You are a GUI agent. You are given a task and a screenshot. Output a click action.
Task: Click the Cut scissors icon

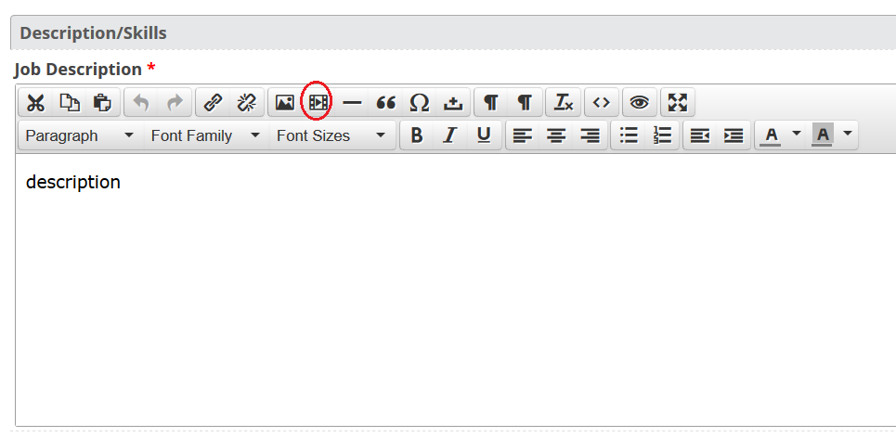coord(35,103)
